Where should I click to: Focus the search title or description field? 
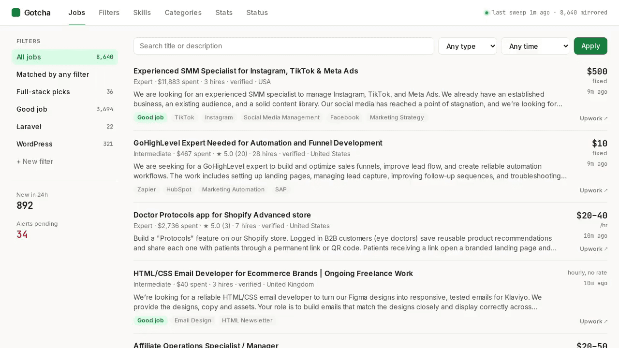click(284, 46)
